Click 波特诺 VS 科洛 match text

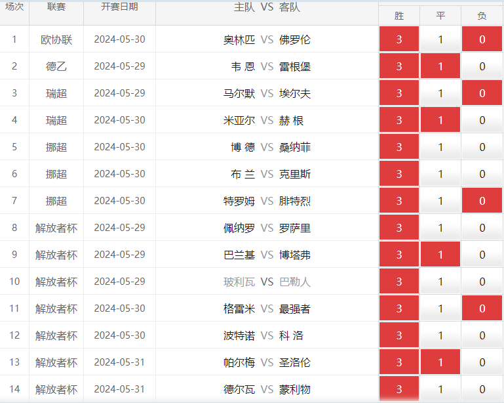263,336
